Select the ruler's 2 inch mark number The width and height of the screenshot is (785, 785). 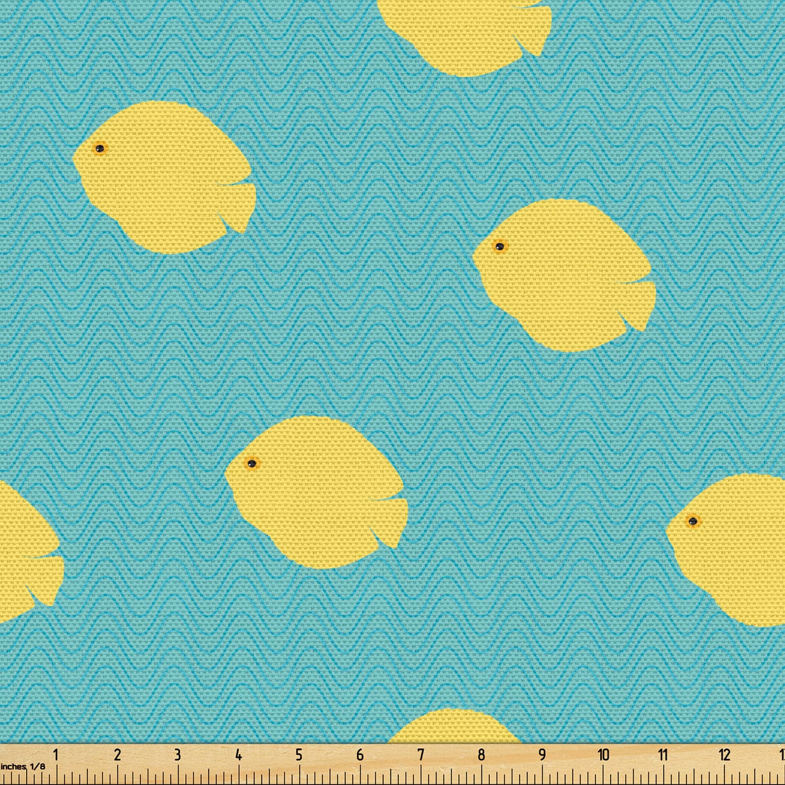tap(117, 755)
